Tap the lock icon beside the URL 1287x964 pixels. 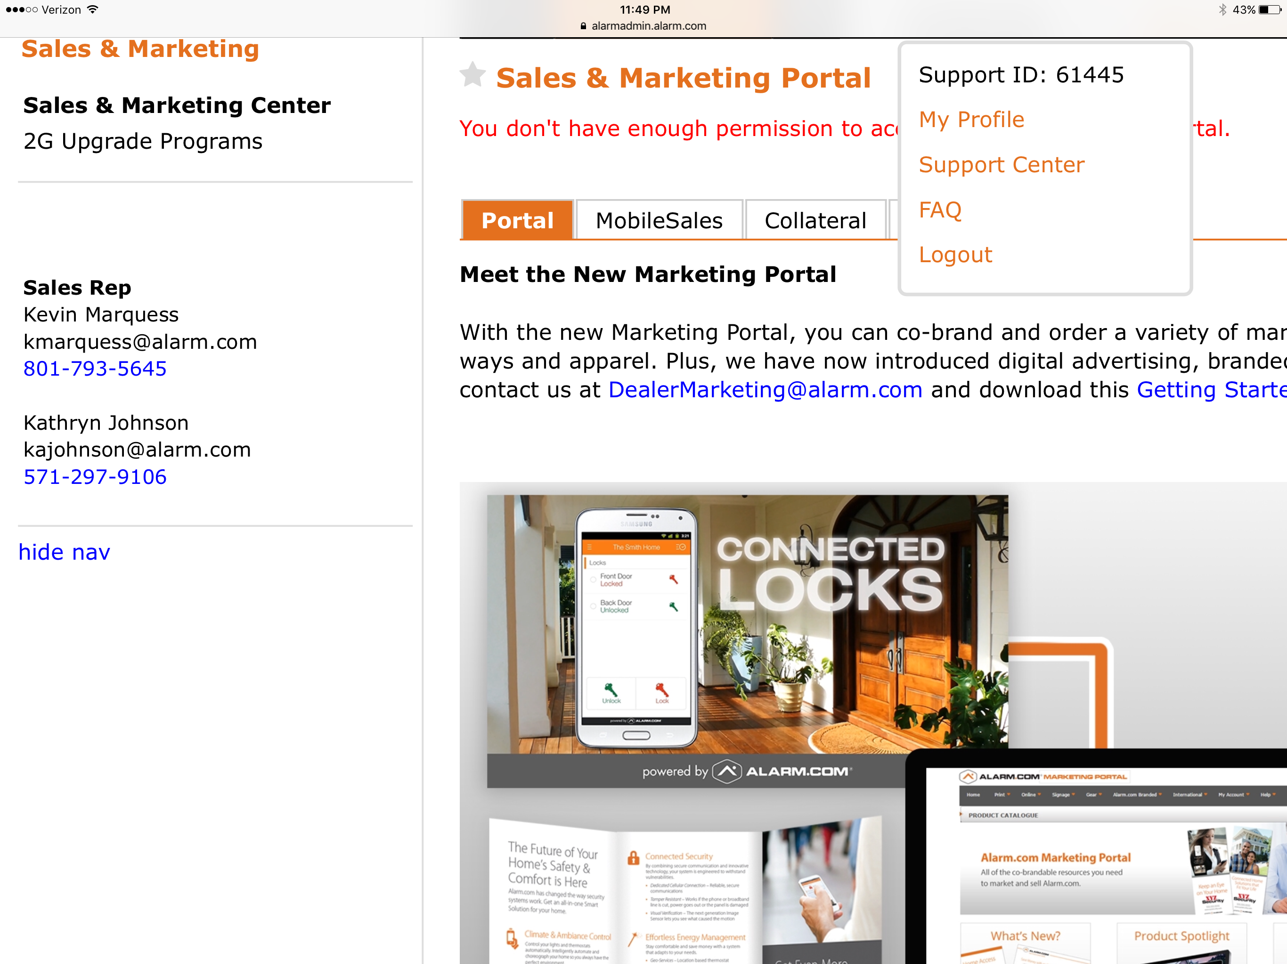pyautogui.click(x=583, y=26)
